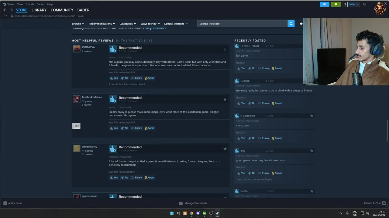This screenshot has height=218, width=389.
Task: Expand the Recommendations dropdown
Action: pos(102,24)
